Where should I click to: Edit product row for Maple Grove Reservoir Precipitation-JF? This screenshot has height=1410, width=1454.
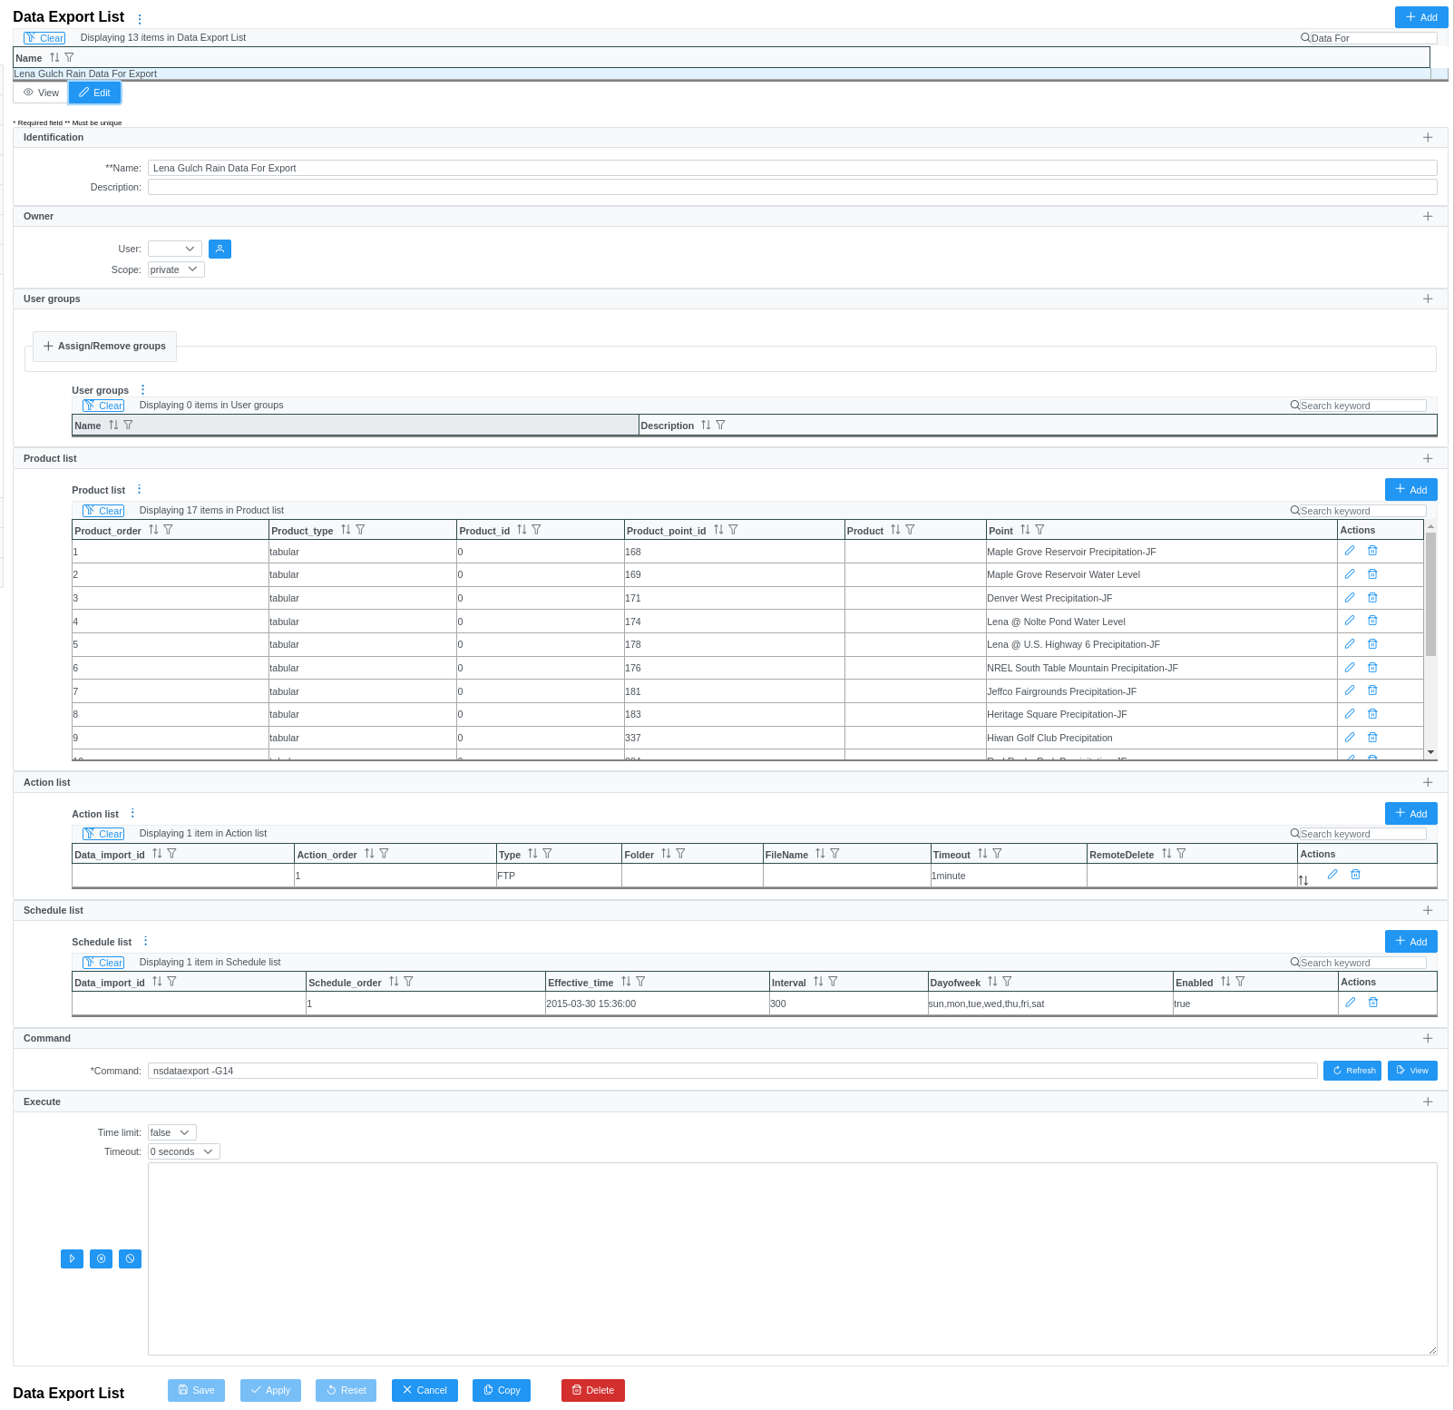pos(1350,551)
